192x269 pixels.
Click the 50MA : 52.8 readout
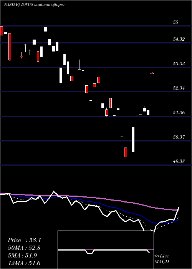coord(24,248)
